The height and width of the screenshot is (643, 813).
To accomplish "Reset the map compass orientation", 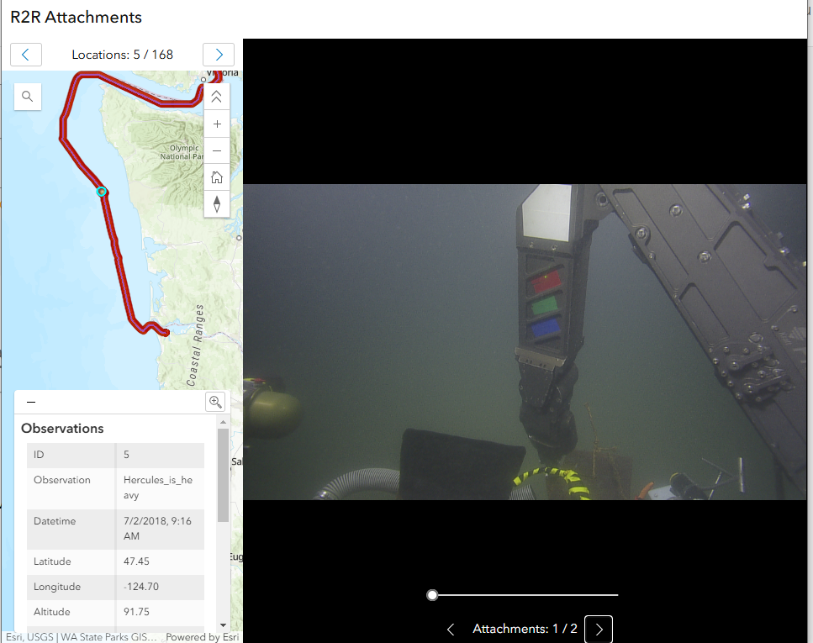I will 217,204.
